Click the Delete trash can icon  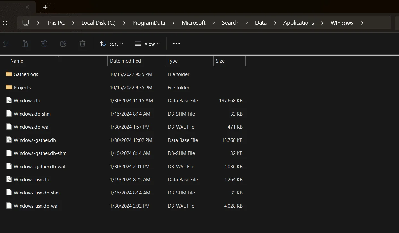coord(83,44)
